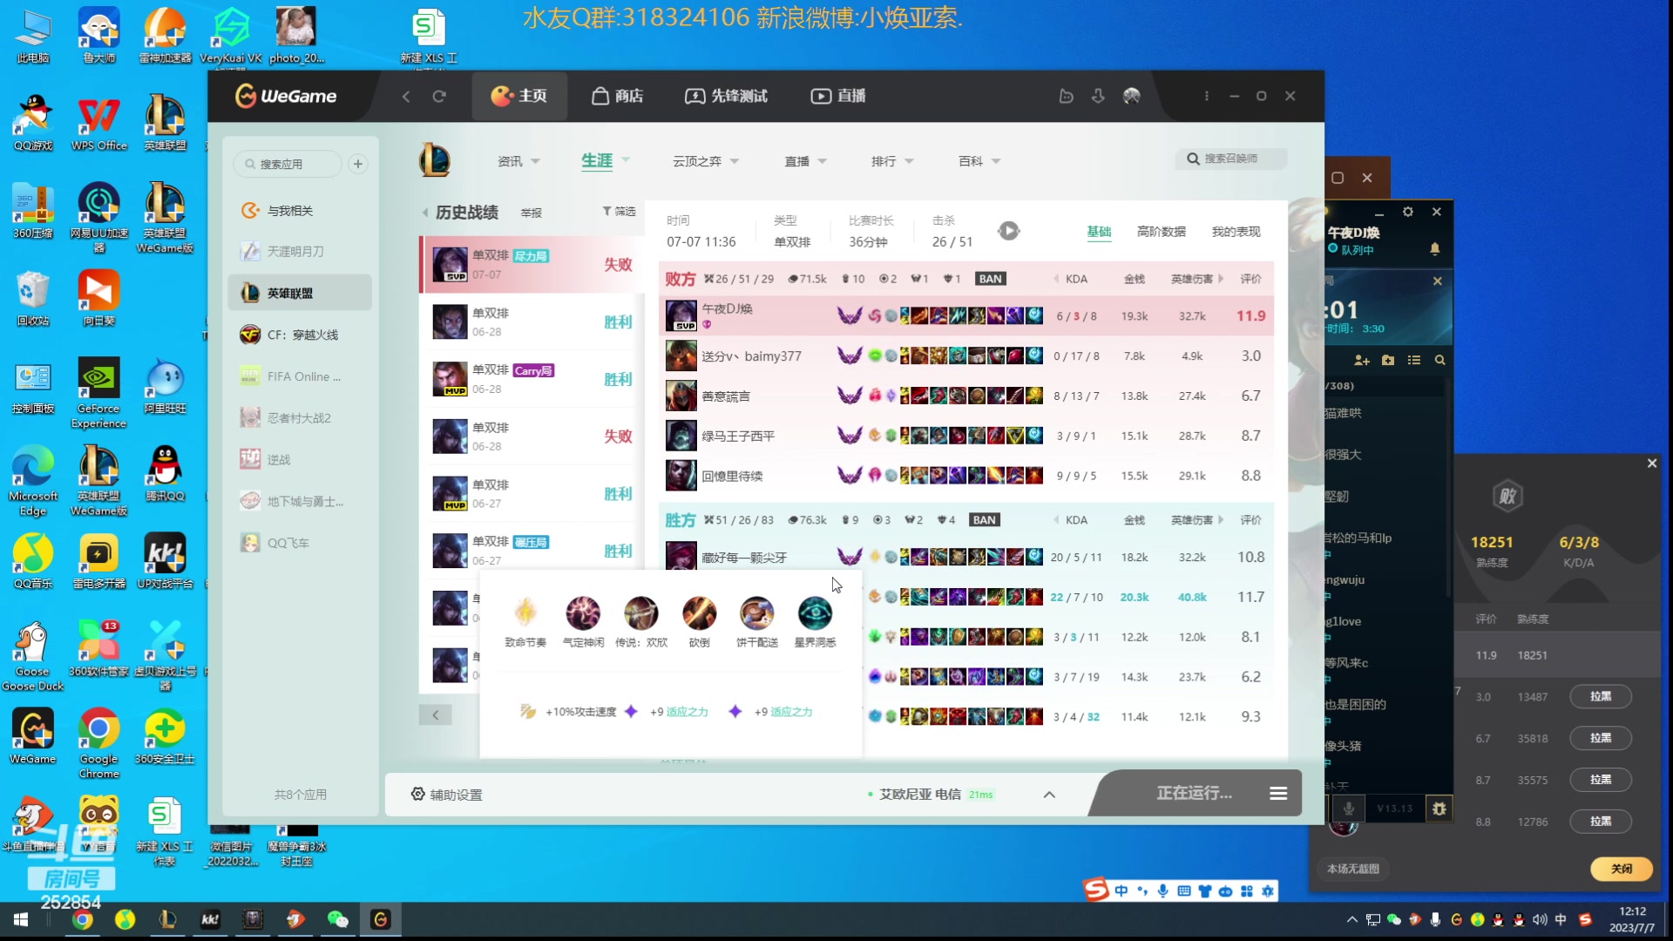Select 英雄联盟 in the app list
Screen dimensions: 1673x941
(x=301, y=293)
